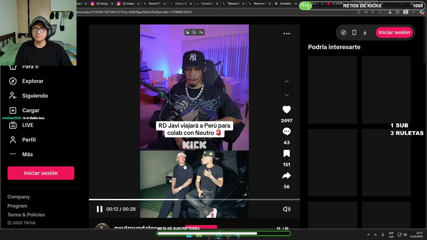Click the translate icon above video
The height and width of the screenshot is (240, 427).
pos(201,32)
